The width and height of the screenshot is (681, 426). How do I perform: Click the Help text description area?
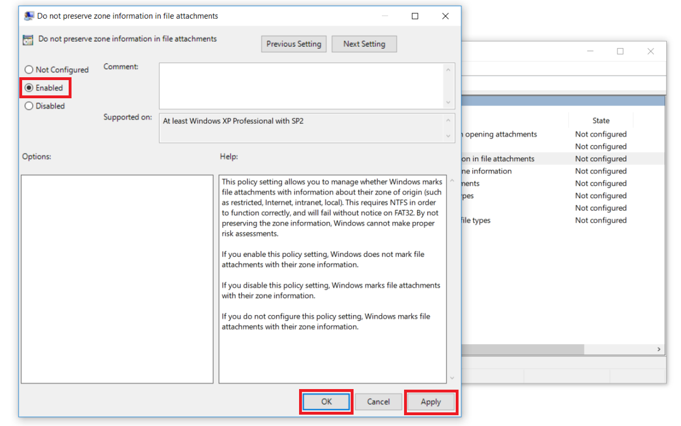(x=333, y=279)
